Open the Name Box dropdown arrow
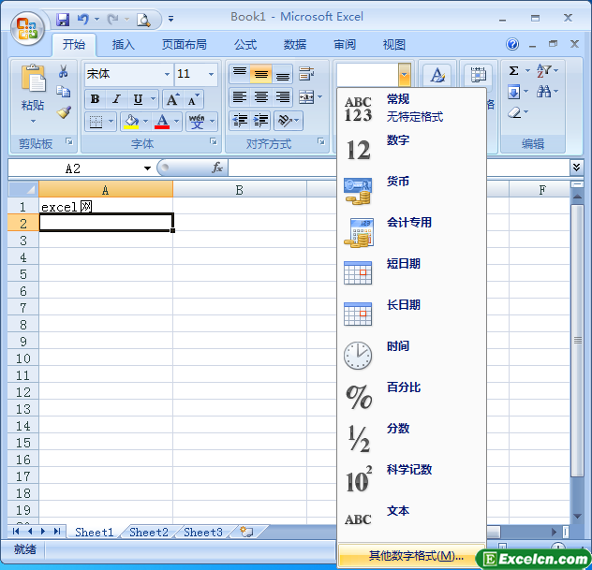Viewport: 592px width, 570px height. point(147,168)
